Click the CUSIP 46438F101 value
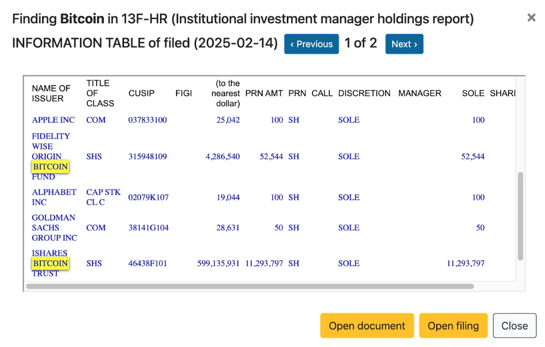This screenshot has width=545, height=347. [148, 263]
